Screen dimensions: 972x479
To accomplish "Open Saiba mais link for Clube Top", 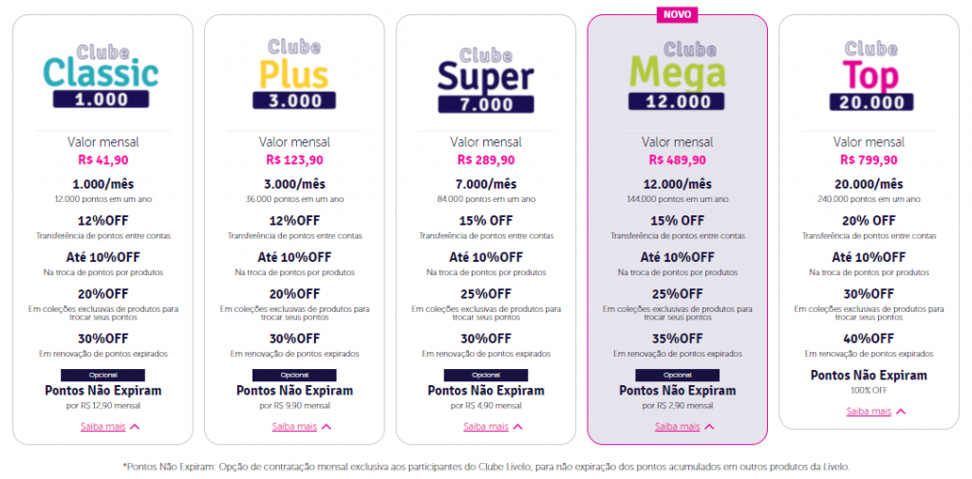I will [x=869, y=412].
